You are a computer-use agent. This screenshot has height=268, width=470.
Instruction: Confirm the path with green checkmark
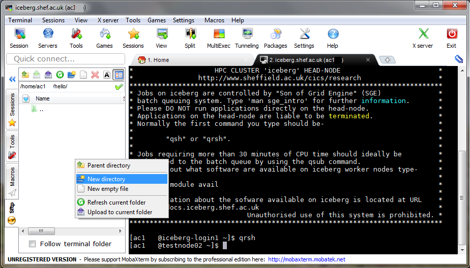[x=119, y=87]
